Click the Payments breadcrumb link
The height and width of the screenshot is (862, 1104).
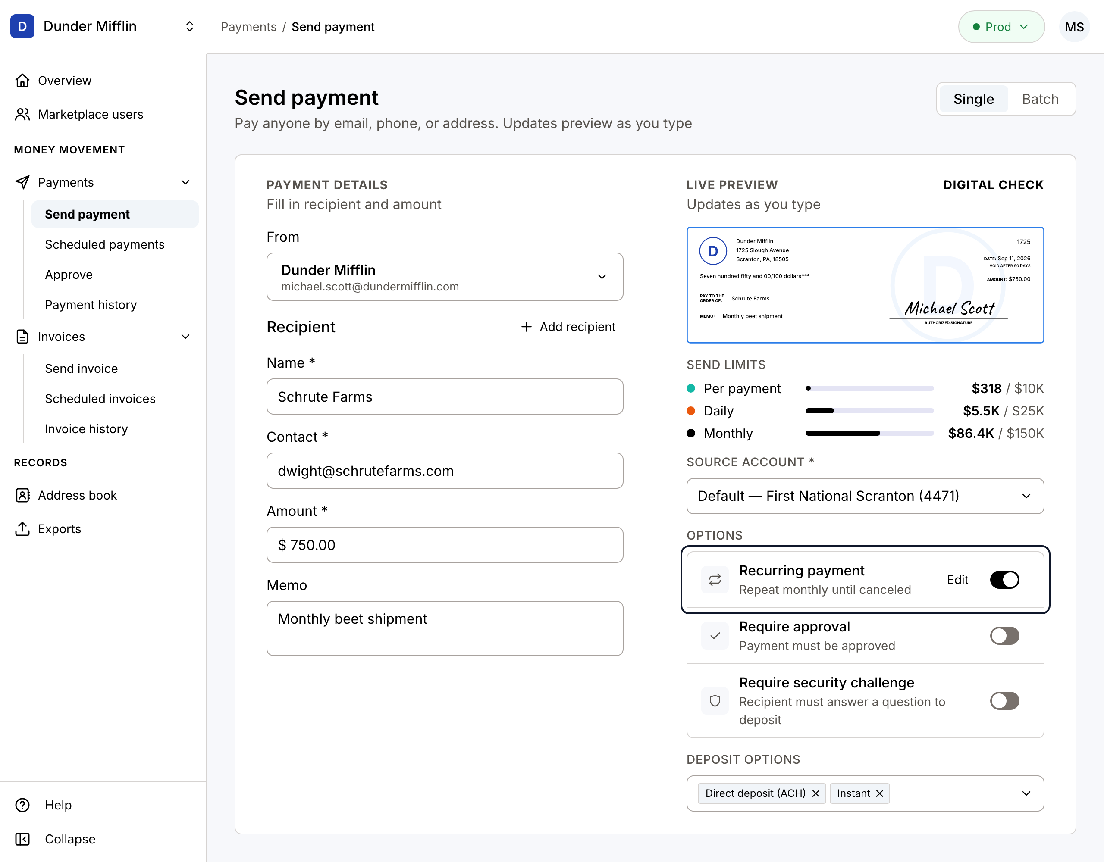pos(249,27)
